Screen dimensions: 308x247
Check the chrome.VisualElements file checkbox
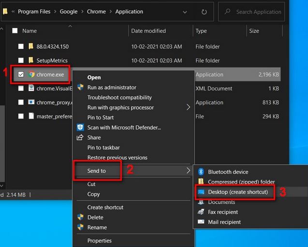point(21,88)
